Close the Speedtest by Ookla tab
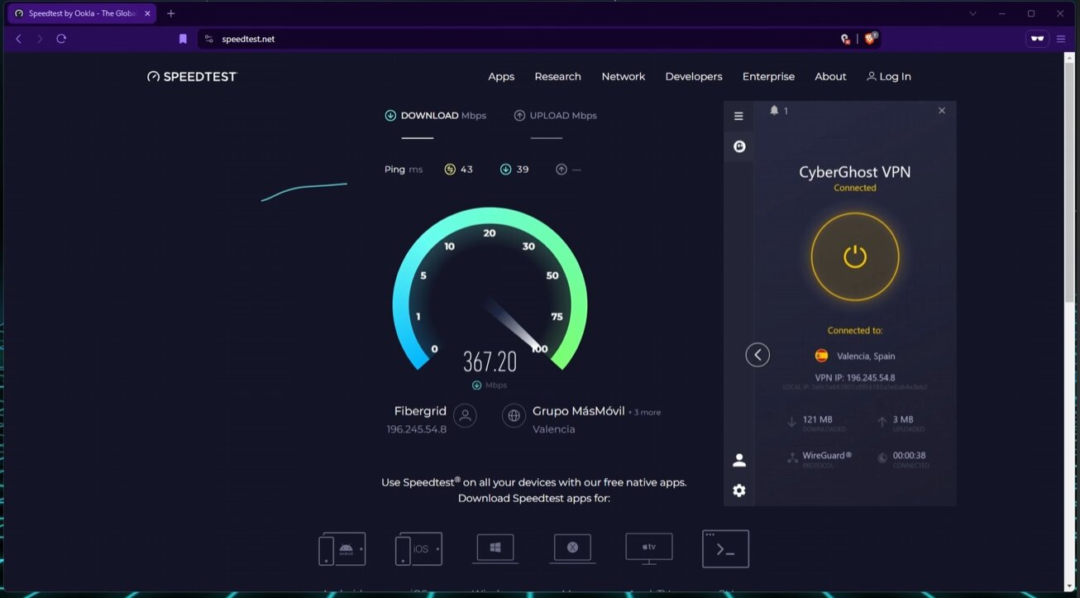This screenshot has height=598, width=1080. tap(147, 13)
